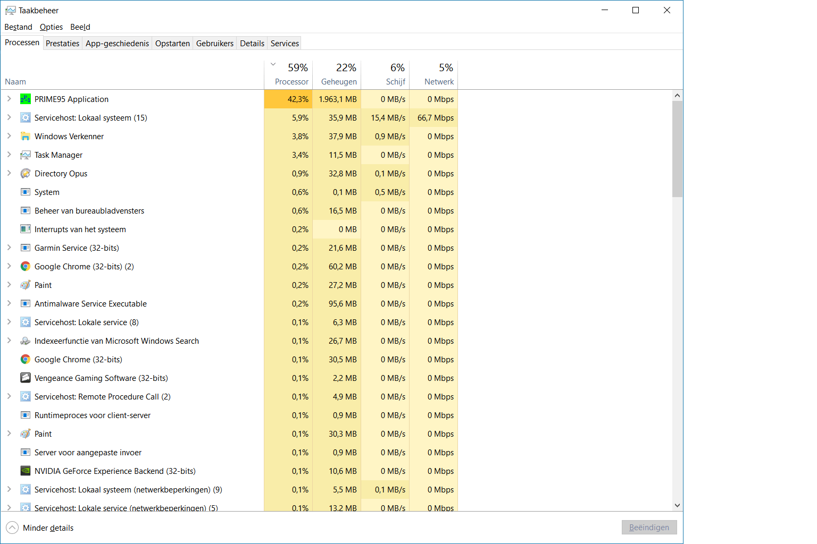Select the Servicehost: Lokaal systeem (netwerkbeperkingen) (9) icon
This screenshot has width=817, height=544.
click(x=26, y=489)
